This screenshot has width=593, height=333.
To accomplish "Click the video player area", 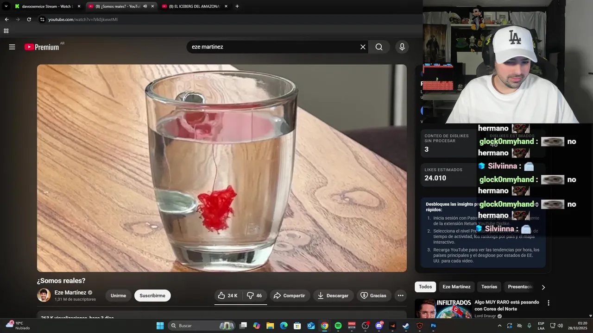I will point(222,168).
